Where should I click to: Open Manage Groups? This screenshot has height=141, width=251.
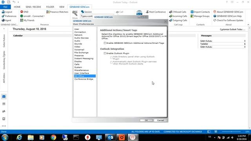[200, 16]
